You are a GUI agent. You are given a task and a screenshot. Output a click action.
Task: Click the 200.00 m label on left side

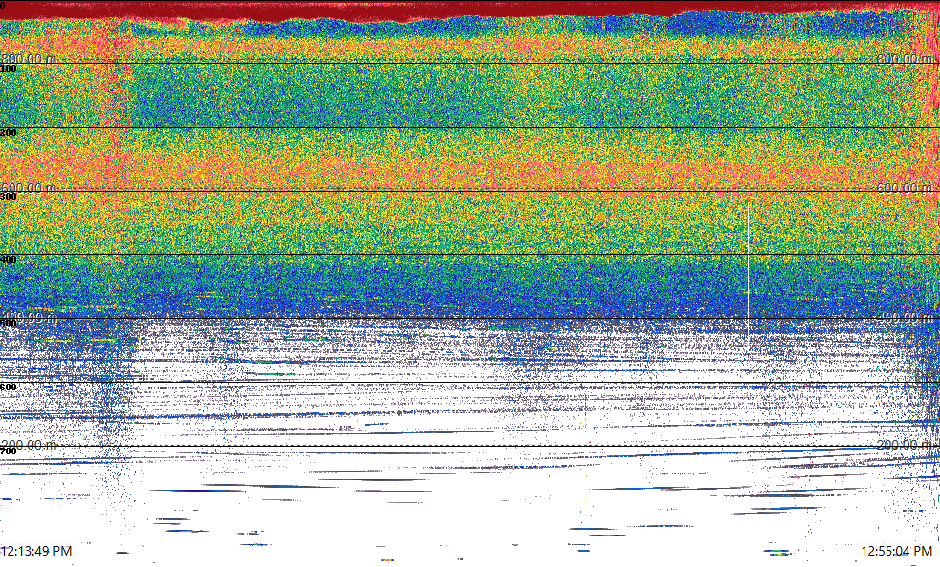point(29,444)
